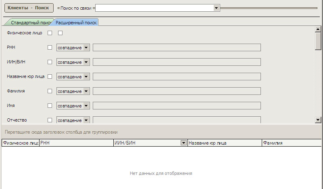The height and width of the screenshot is (189, 323).
Task: Expand the Имя match type dropdown
Action: coord(86,106)
